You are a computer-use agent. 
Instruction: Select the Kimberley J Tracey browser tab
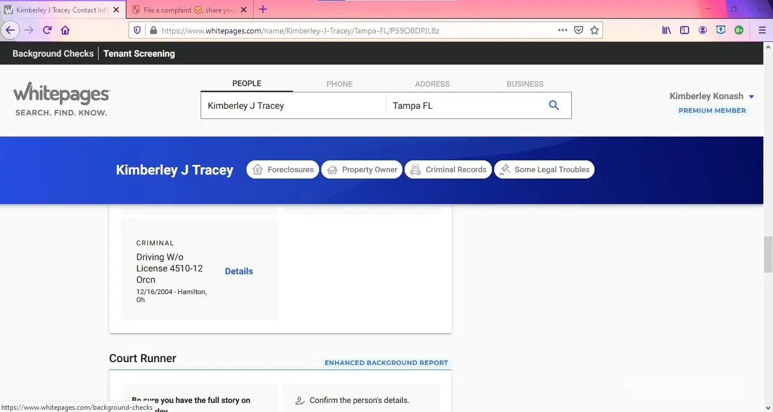[x=62, y=10]
